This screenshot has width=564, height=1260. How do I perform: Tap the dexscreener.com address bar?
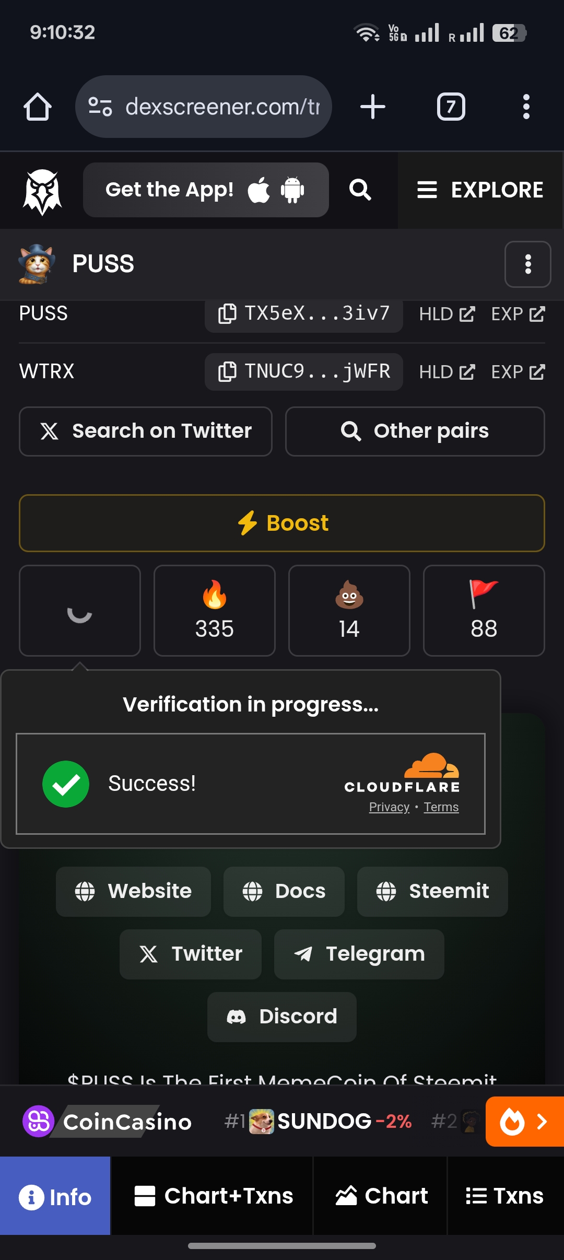tap(204, 107)
